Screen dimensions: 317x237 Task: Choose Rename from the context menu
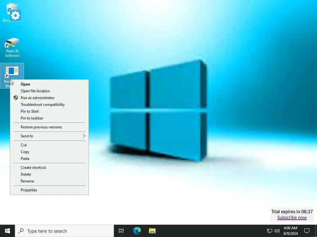click(49, 181)
